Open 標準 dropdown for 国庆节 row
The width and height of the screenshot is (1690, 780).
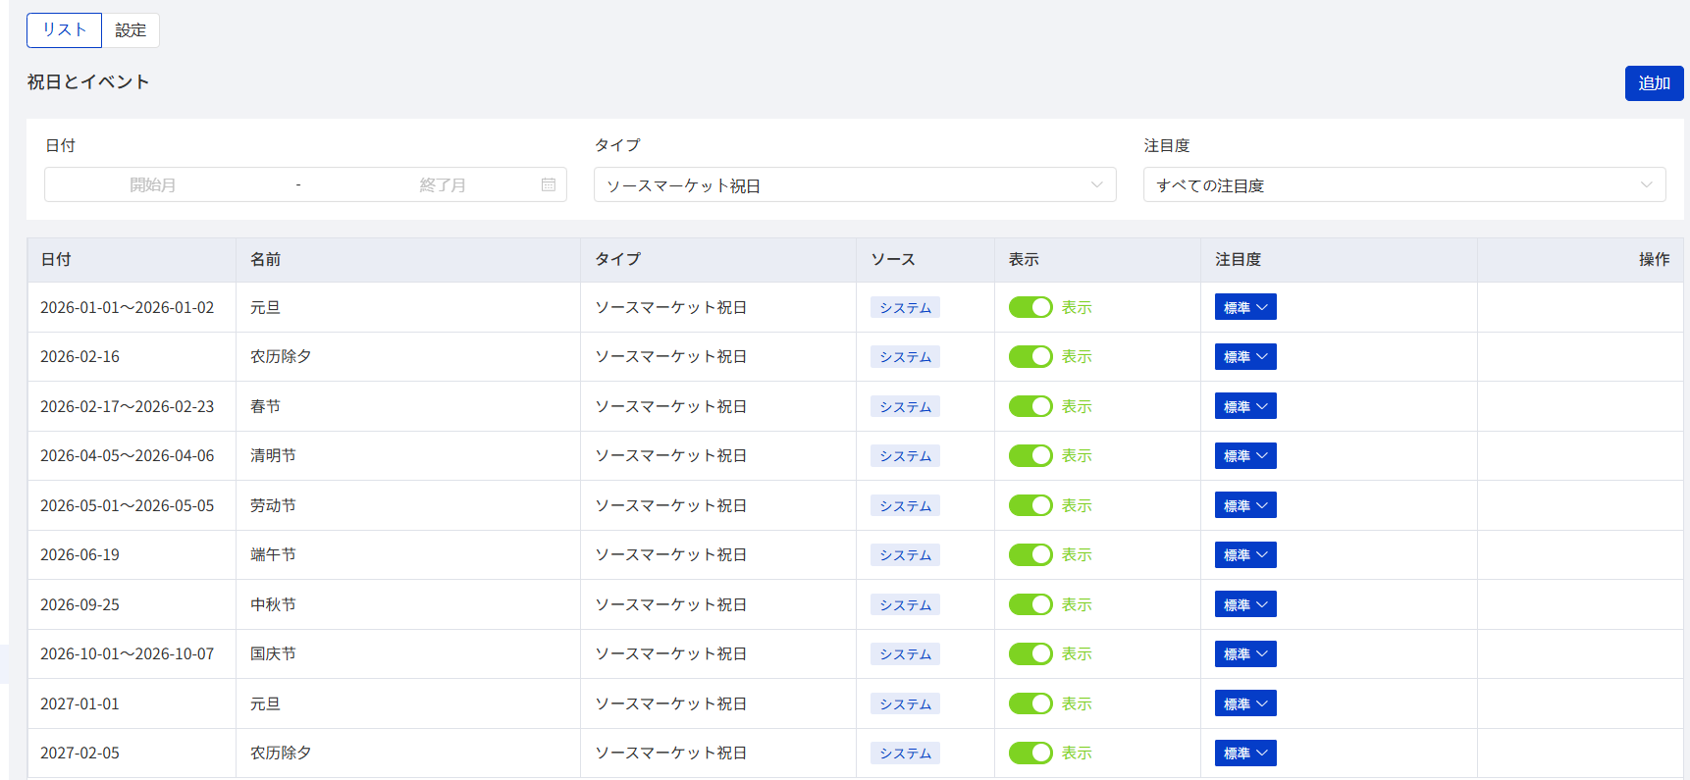point(1245,653)
